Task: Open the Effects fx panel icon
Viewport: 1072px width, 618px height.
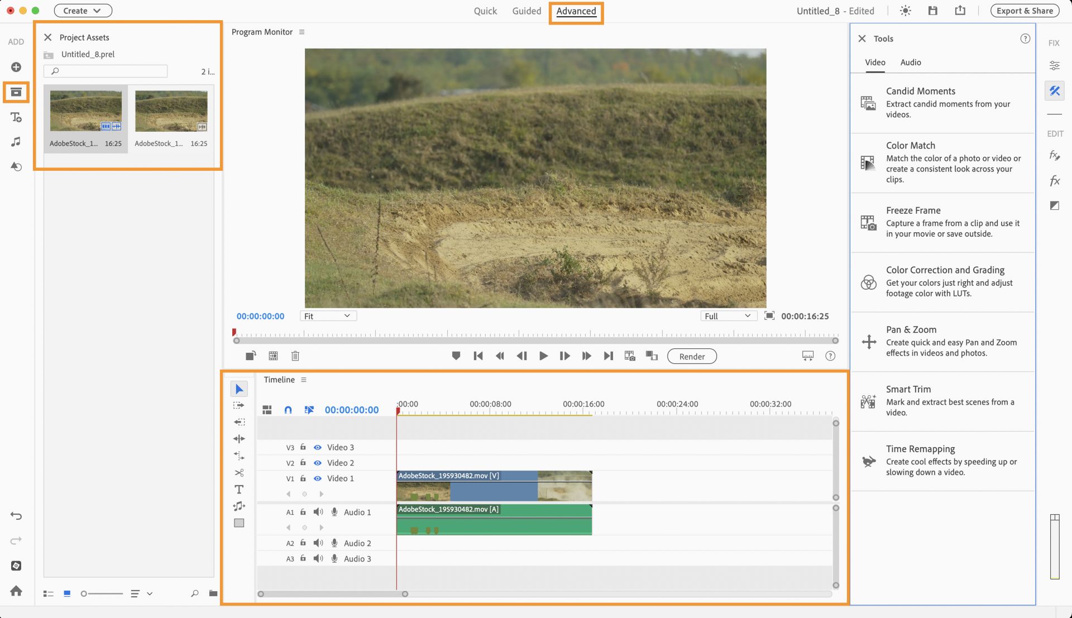Action: [x=1054, y=180]
